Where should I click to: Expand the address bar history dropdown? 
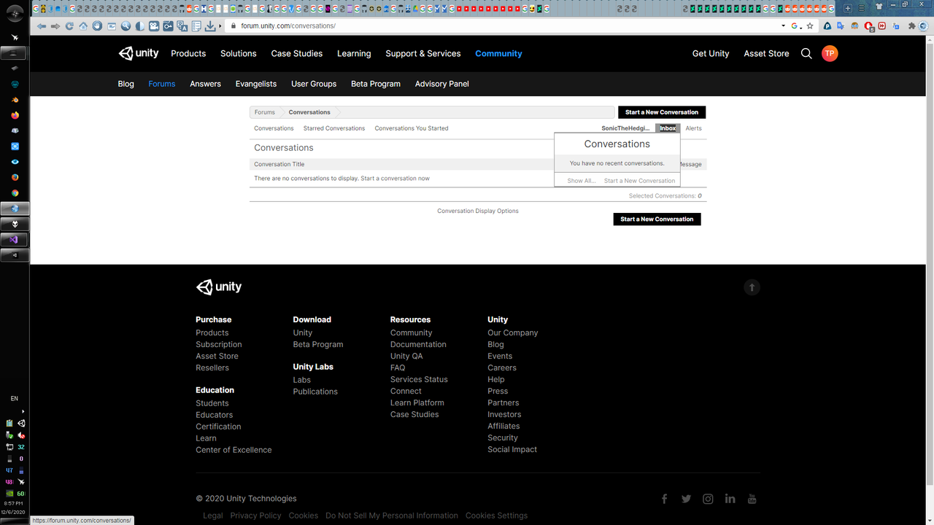[783, 26]
